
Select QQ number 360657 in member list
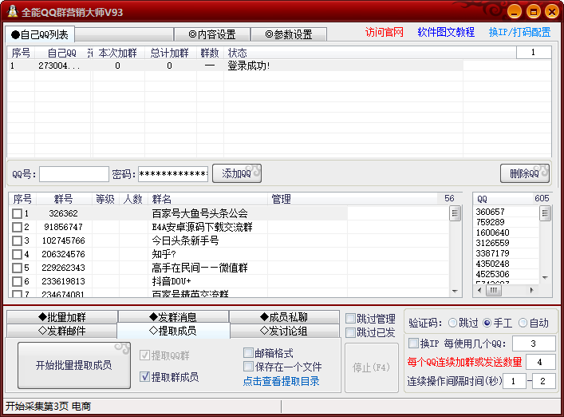coord(491,212)
